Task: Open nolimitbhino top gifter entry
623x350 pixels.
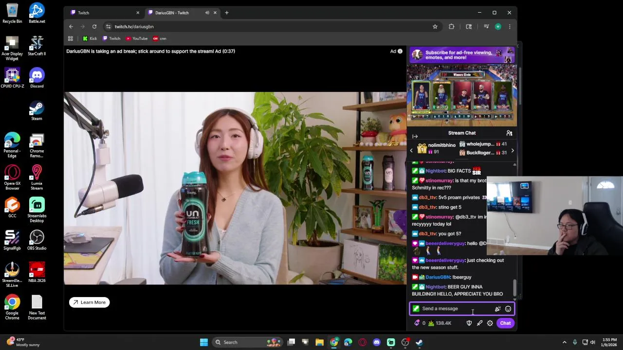Action: [437, 148]
